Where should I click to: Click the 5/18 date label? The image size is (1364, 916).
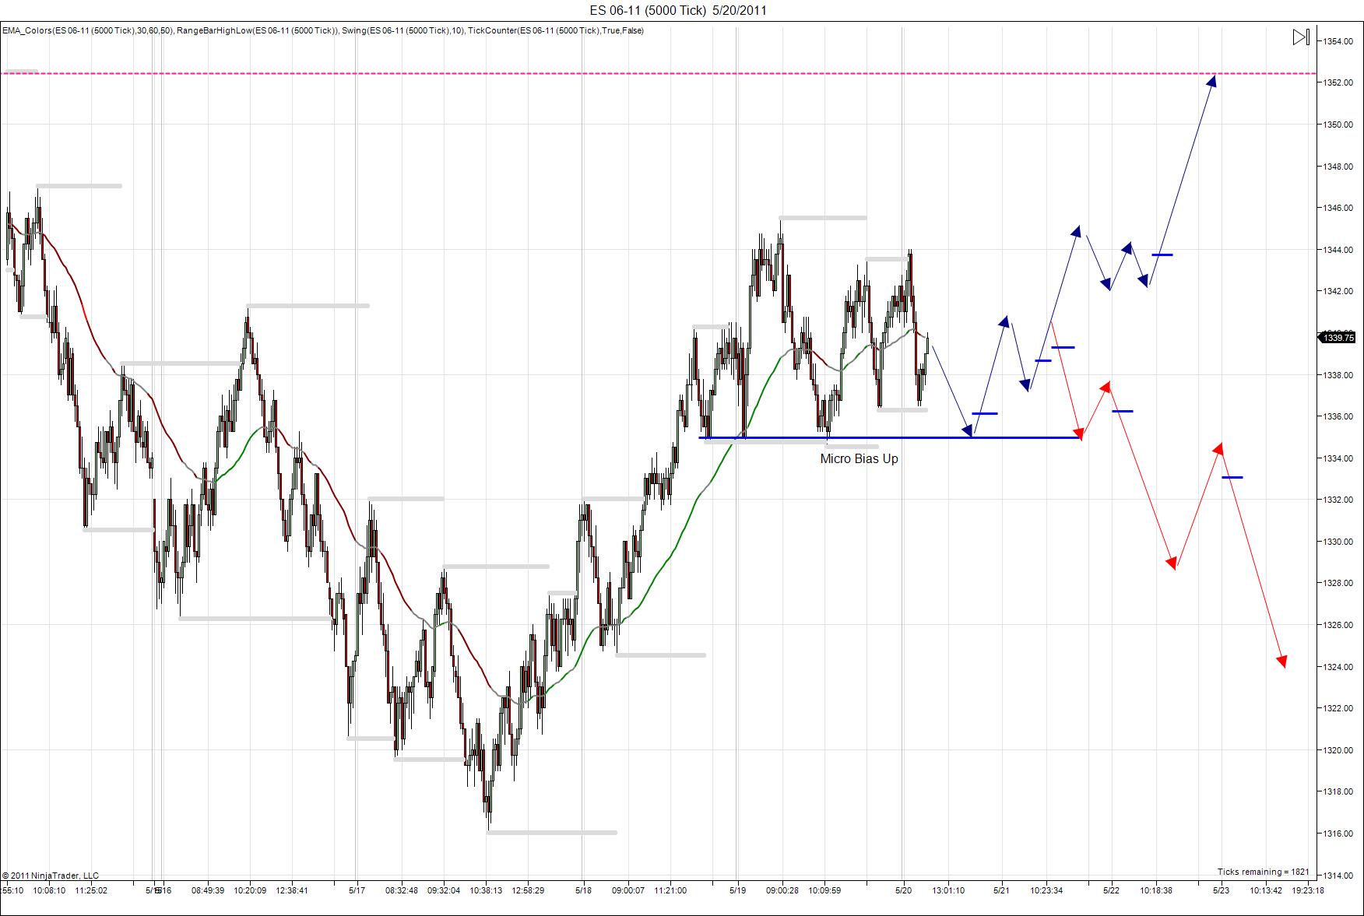(583, 890)
